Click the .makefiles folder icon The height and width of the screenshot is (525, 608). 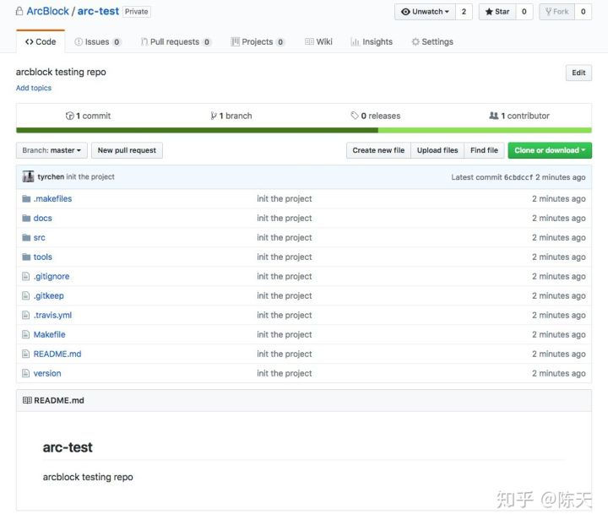point(26,198)
